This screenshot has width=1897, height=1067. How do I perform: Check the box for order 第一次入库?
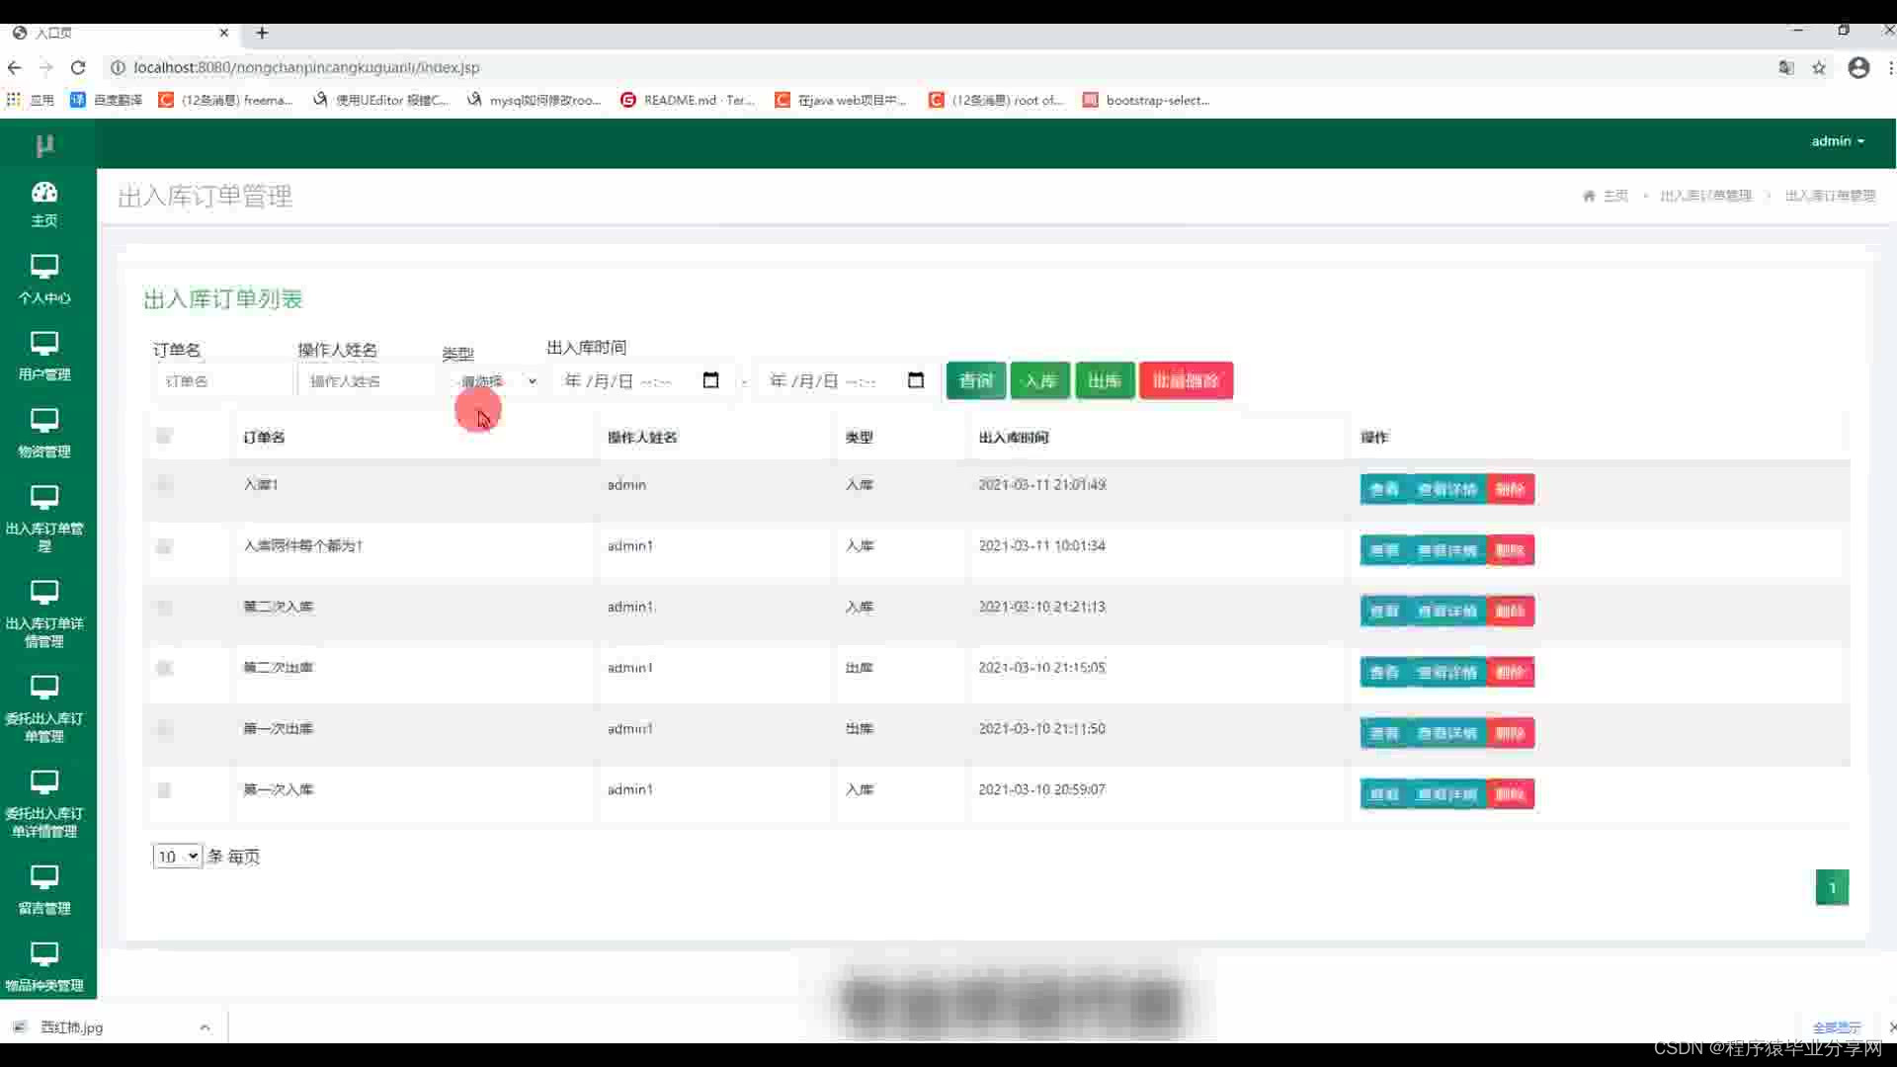coord(164,789)
